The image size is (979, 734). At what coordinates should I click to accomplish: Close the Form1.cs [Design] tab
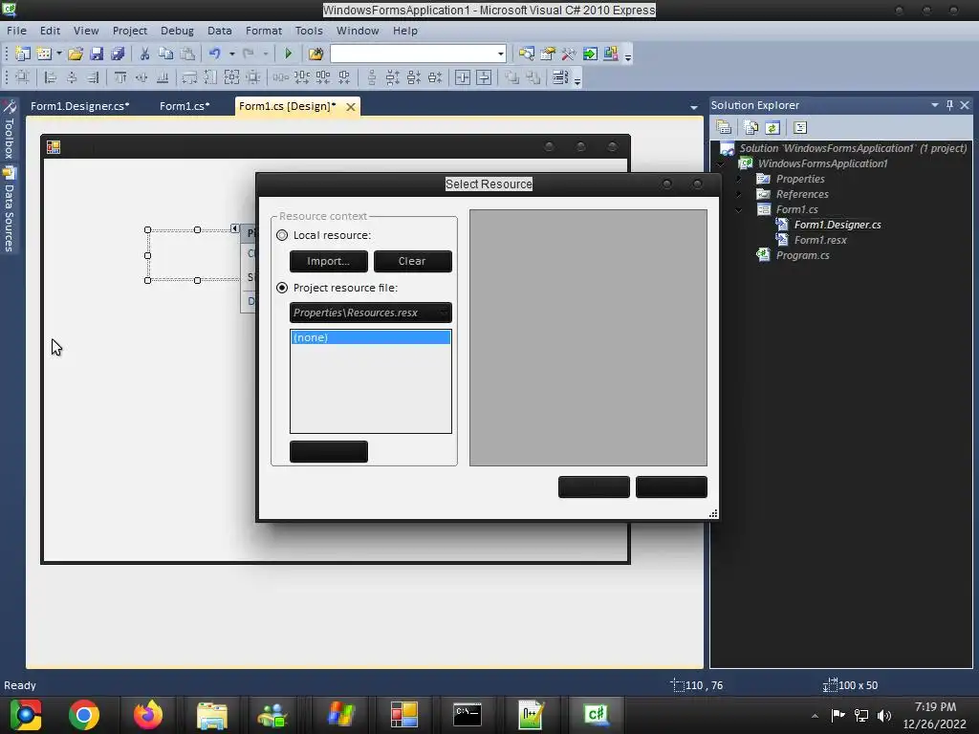click(351, 107)
